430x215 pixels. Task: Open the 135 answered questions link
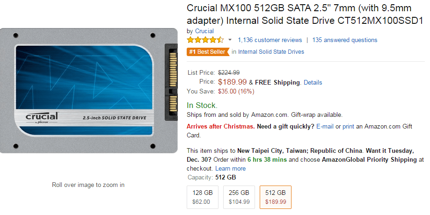344,40
